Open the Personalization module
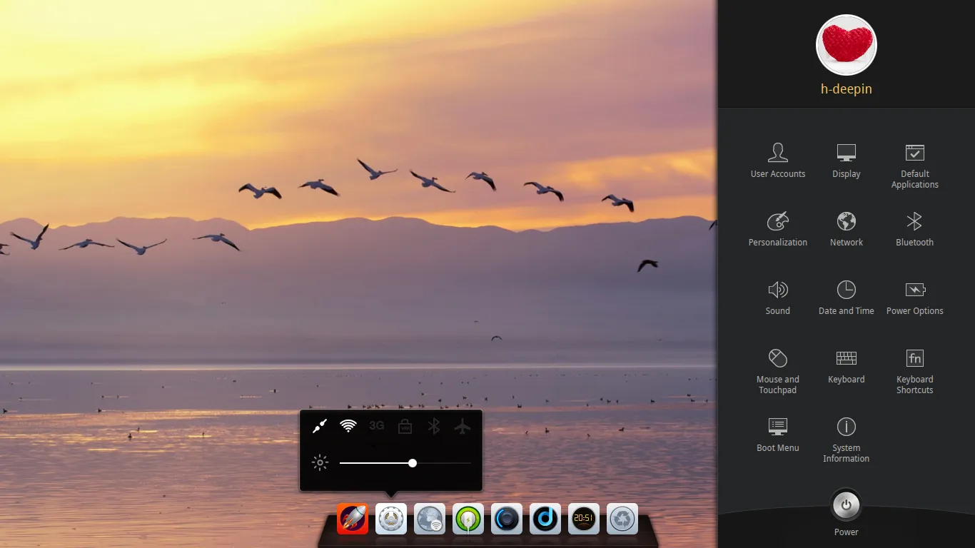This screenshot has width=975, height=548. [x=778, y=229]
